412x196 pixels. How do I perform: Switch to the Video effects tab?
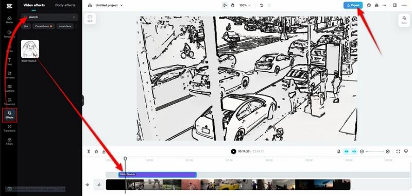(x=34, y=5)
